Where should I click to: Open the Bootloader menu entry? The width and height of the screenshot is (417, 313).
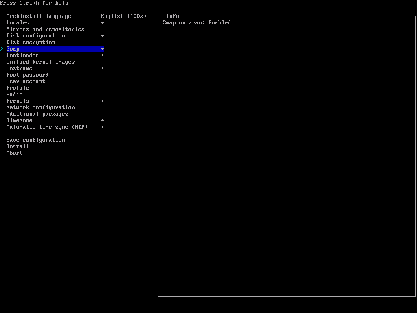pyautogui.click(x=23, y=55)
